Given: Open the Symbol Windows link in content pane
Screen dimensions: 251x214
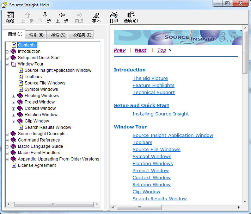Looking at the screenshot, I should pyautogui.click(x=152, y=157).
